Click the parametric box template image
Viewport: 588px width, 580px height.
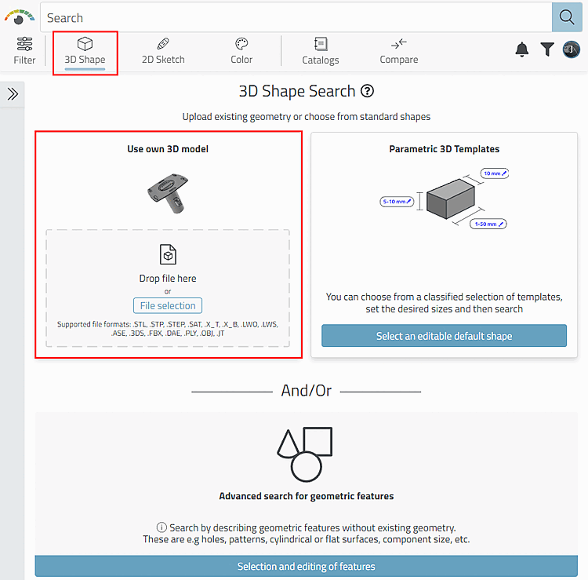pos(450,199)
